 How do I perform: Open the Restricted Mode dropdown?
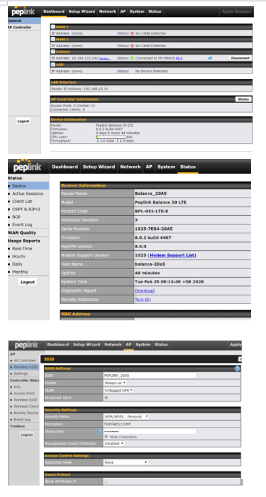(x=126, y=463)
